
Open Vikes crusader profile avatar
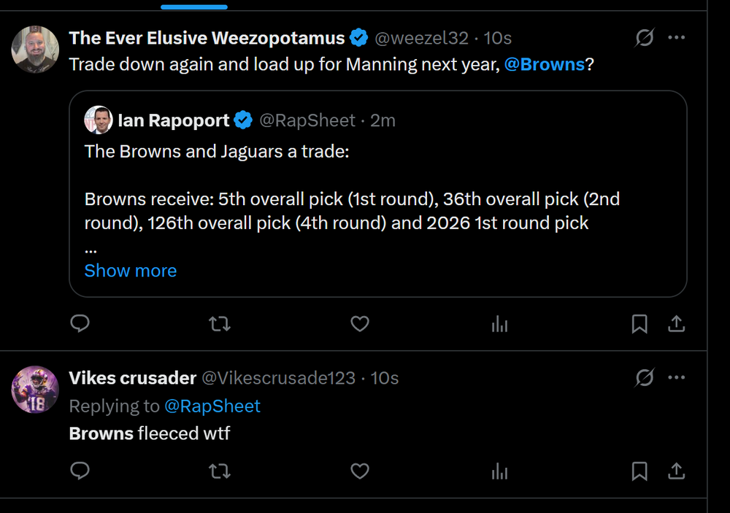pyautogui.click(x=35, y=390)
